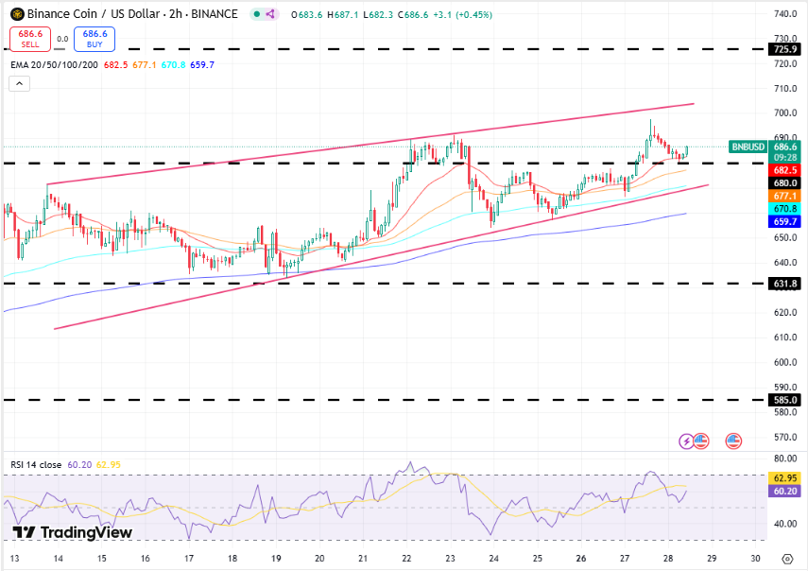Select the EMA 20/50/100/200 indicator label
808x571 pixels.
[x=54, y=65]
